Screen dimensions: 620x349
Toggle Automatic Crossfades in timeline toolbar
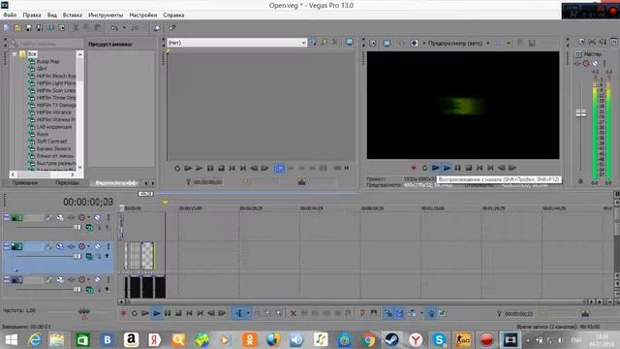click(399, 313)
